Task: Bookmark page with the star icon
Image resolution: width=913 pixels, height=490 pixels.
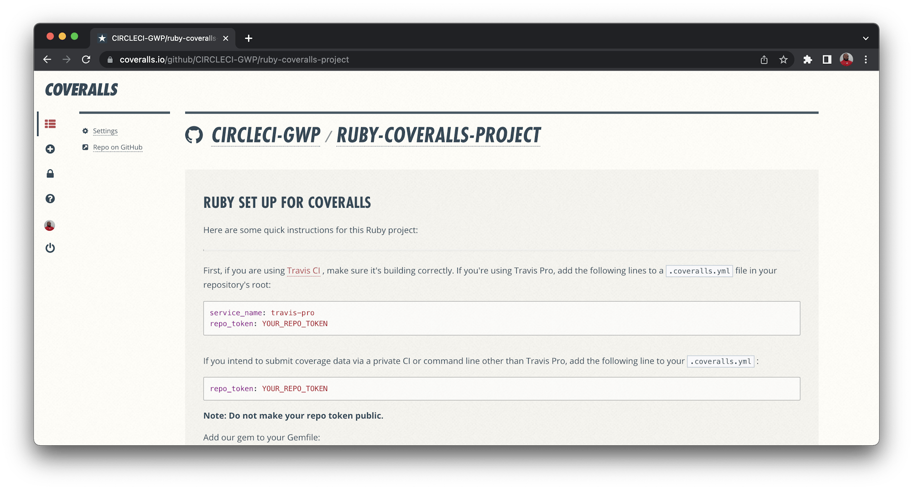Action: (783, 60)
